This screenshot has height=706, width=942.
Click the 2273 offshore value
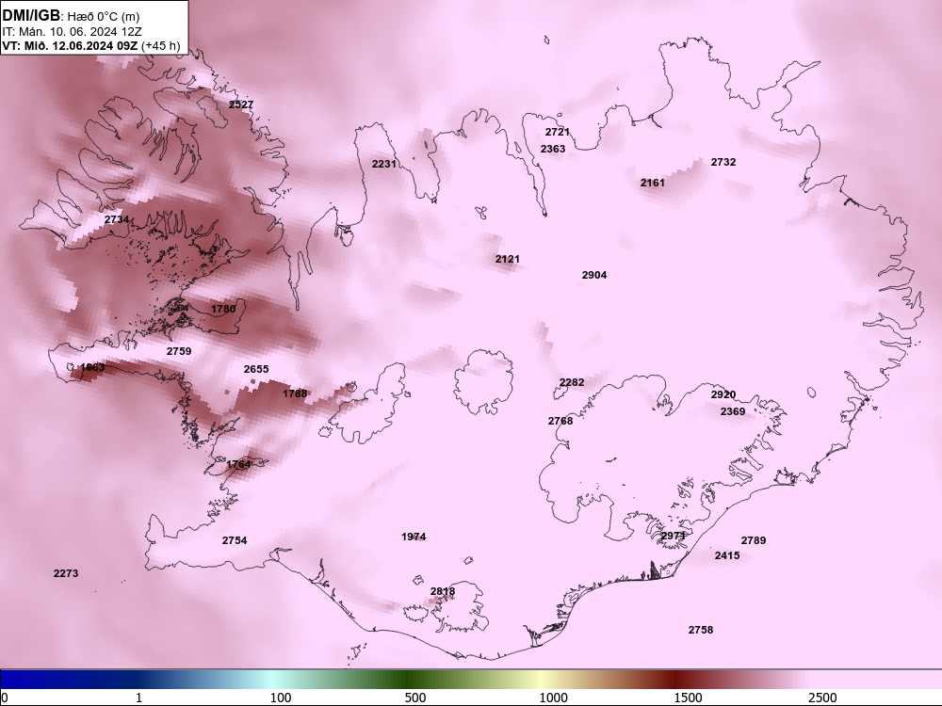pyautogui.click(x=66, y=573)
